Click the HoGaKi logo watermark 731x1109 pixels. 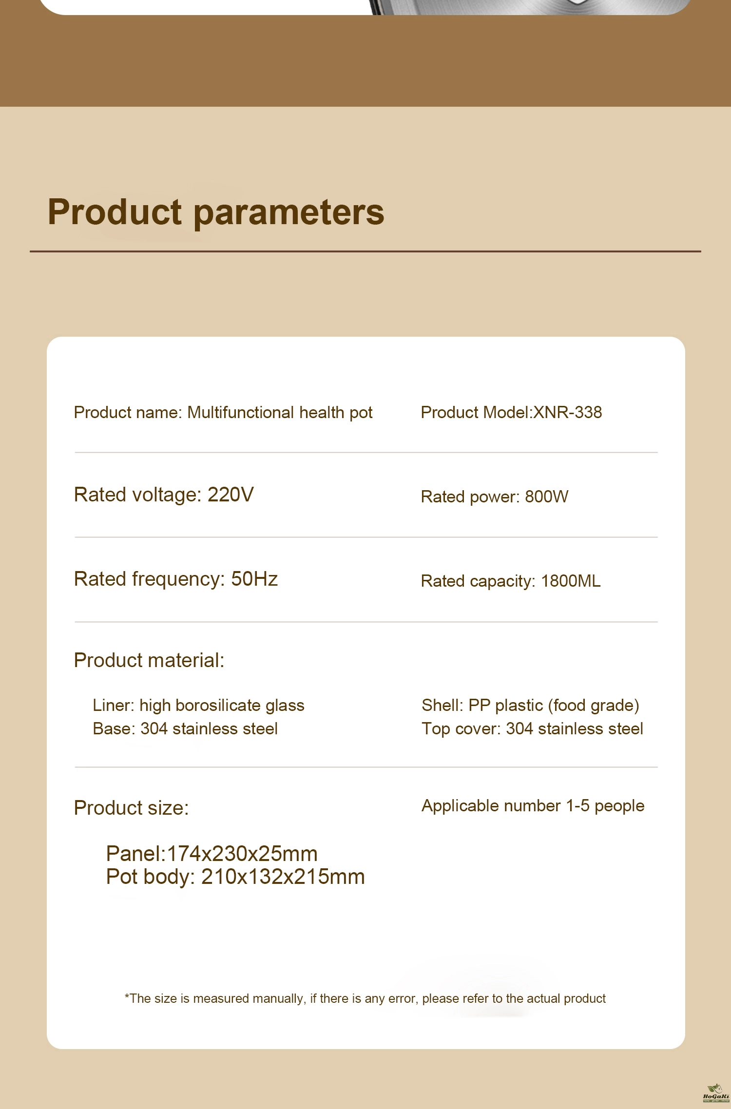(716, 1093)
